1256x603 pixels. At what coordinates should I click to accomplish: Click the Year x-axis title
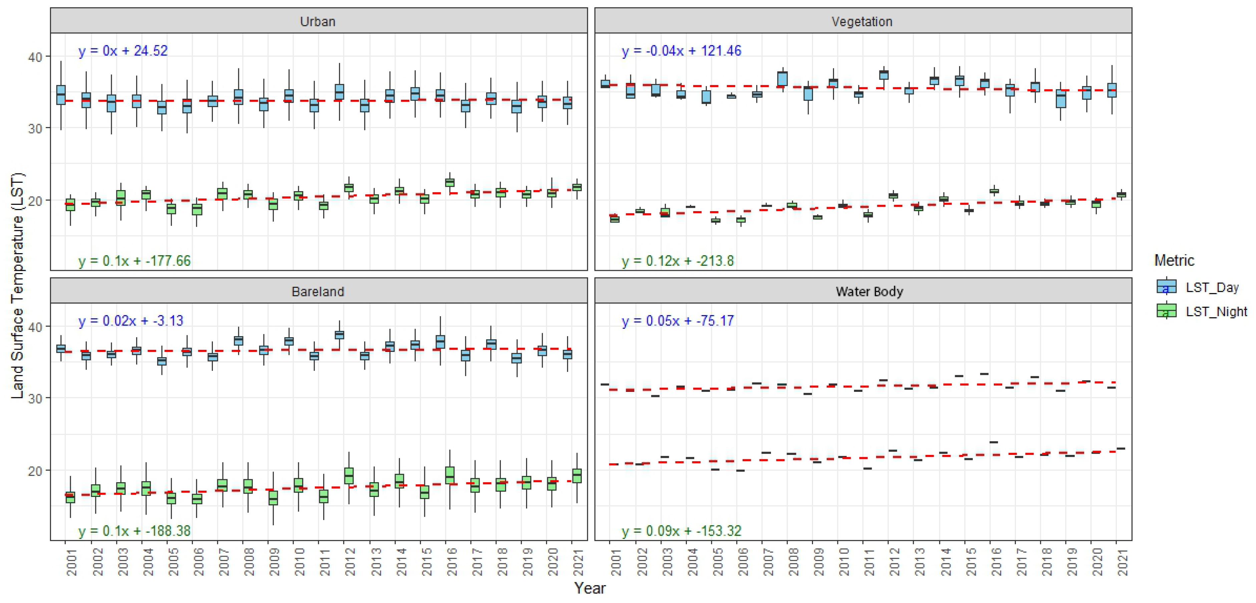[590, 588]
